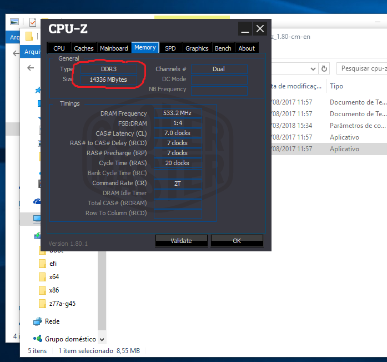Select the selected Aplicativo file row

click(x=329, y=149)
